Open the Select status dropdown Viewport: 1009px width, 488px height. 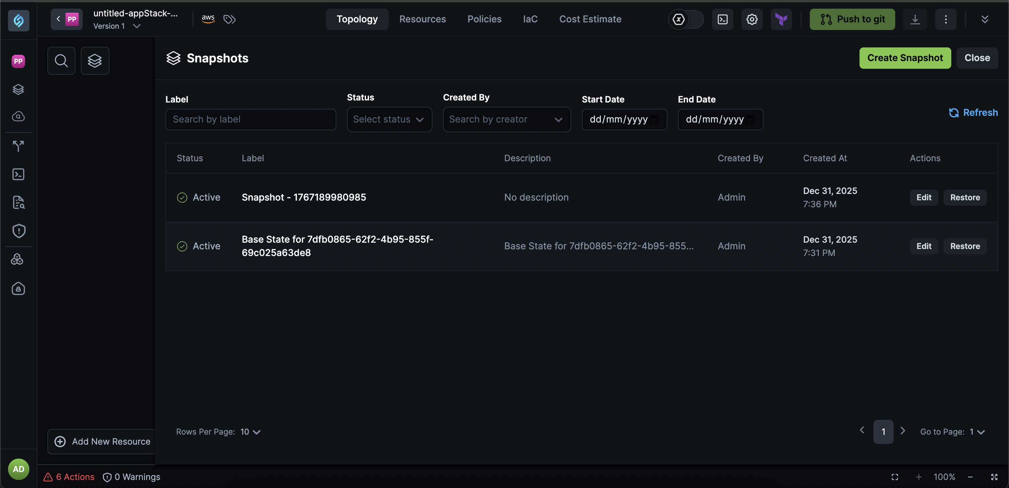389,119
